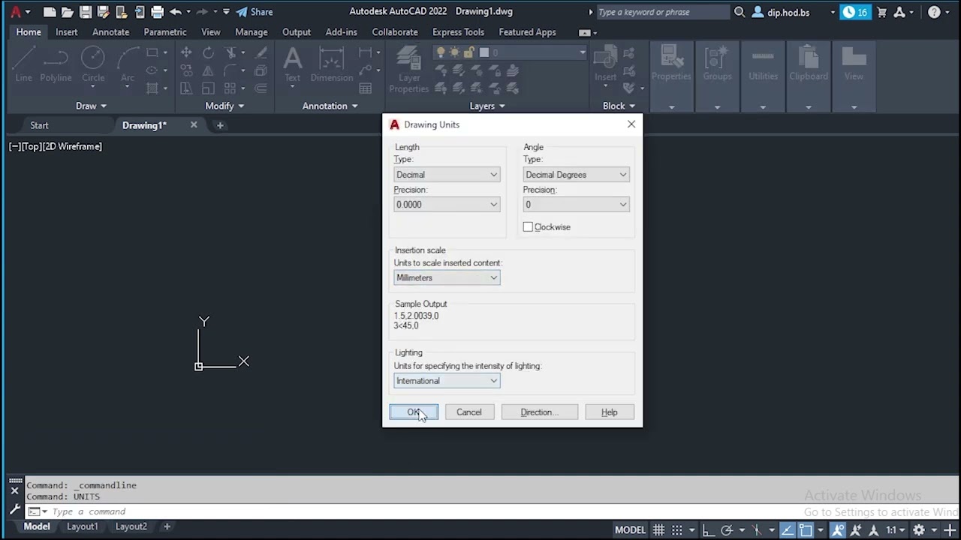This screenshot has height=540, width=961.
Task: Toggle snap mode dots icon in status bar
Action: [x=676, y=529]
